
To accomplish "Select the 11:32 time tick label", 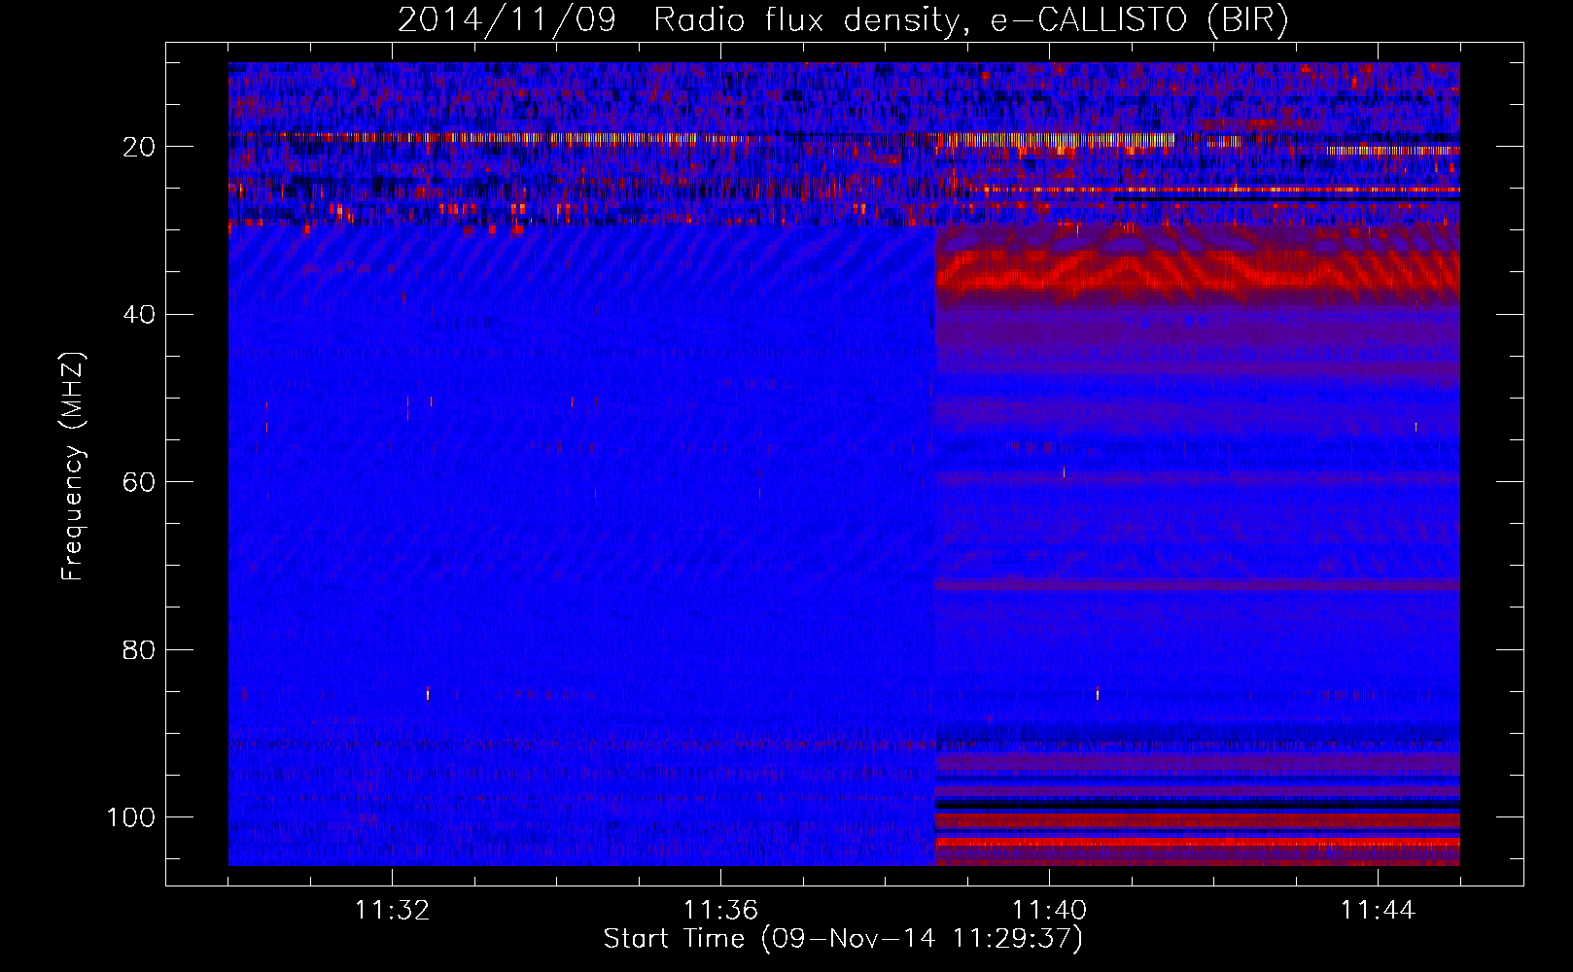I will 392,911.
